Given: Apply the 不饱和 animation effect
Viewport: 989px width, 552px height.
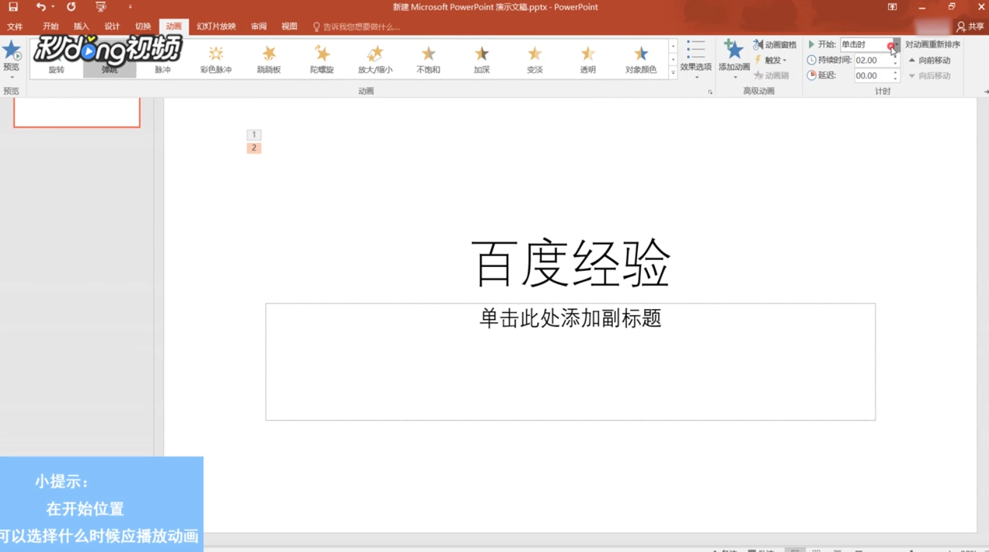Looking at the screenshot, I should pos(428,59).
